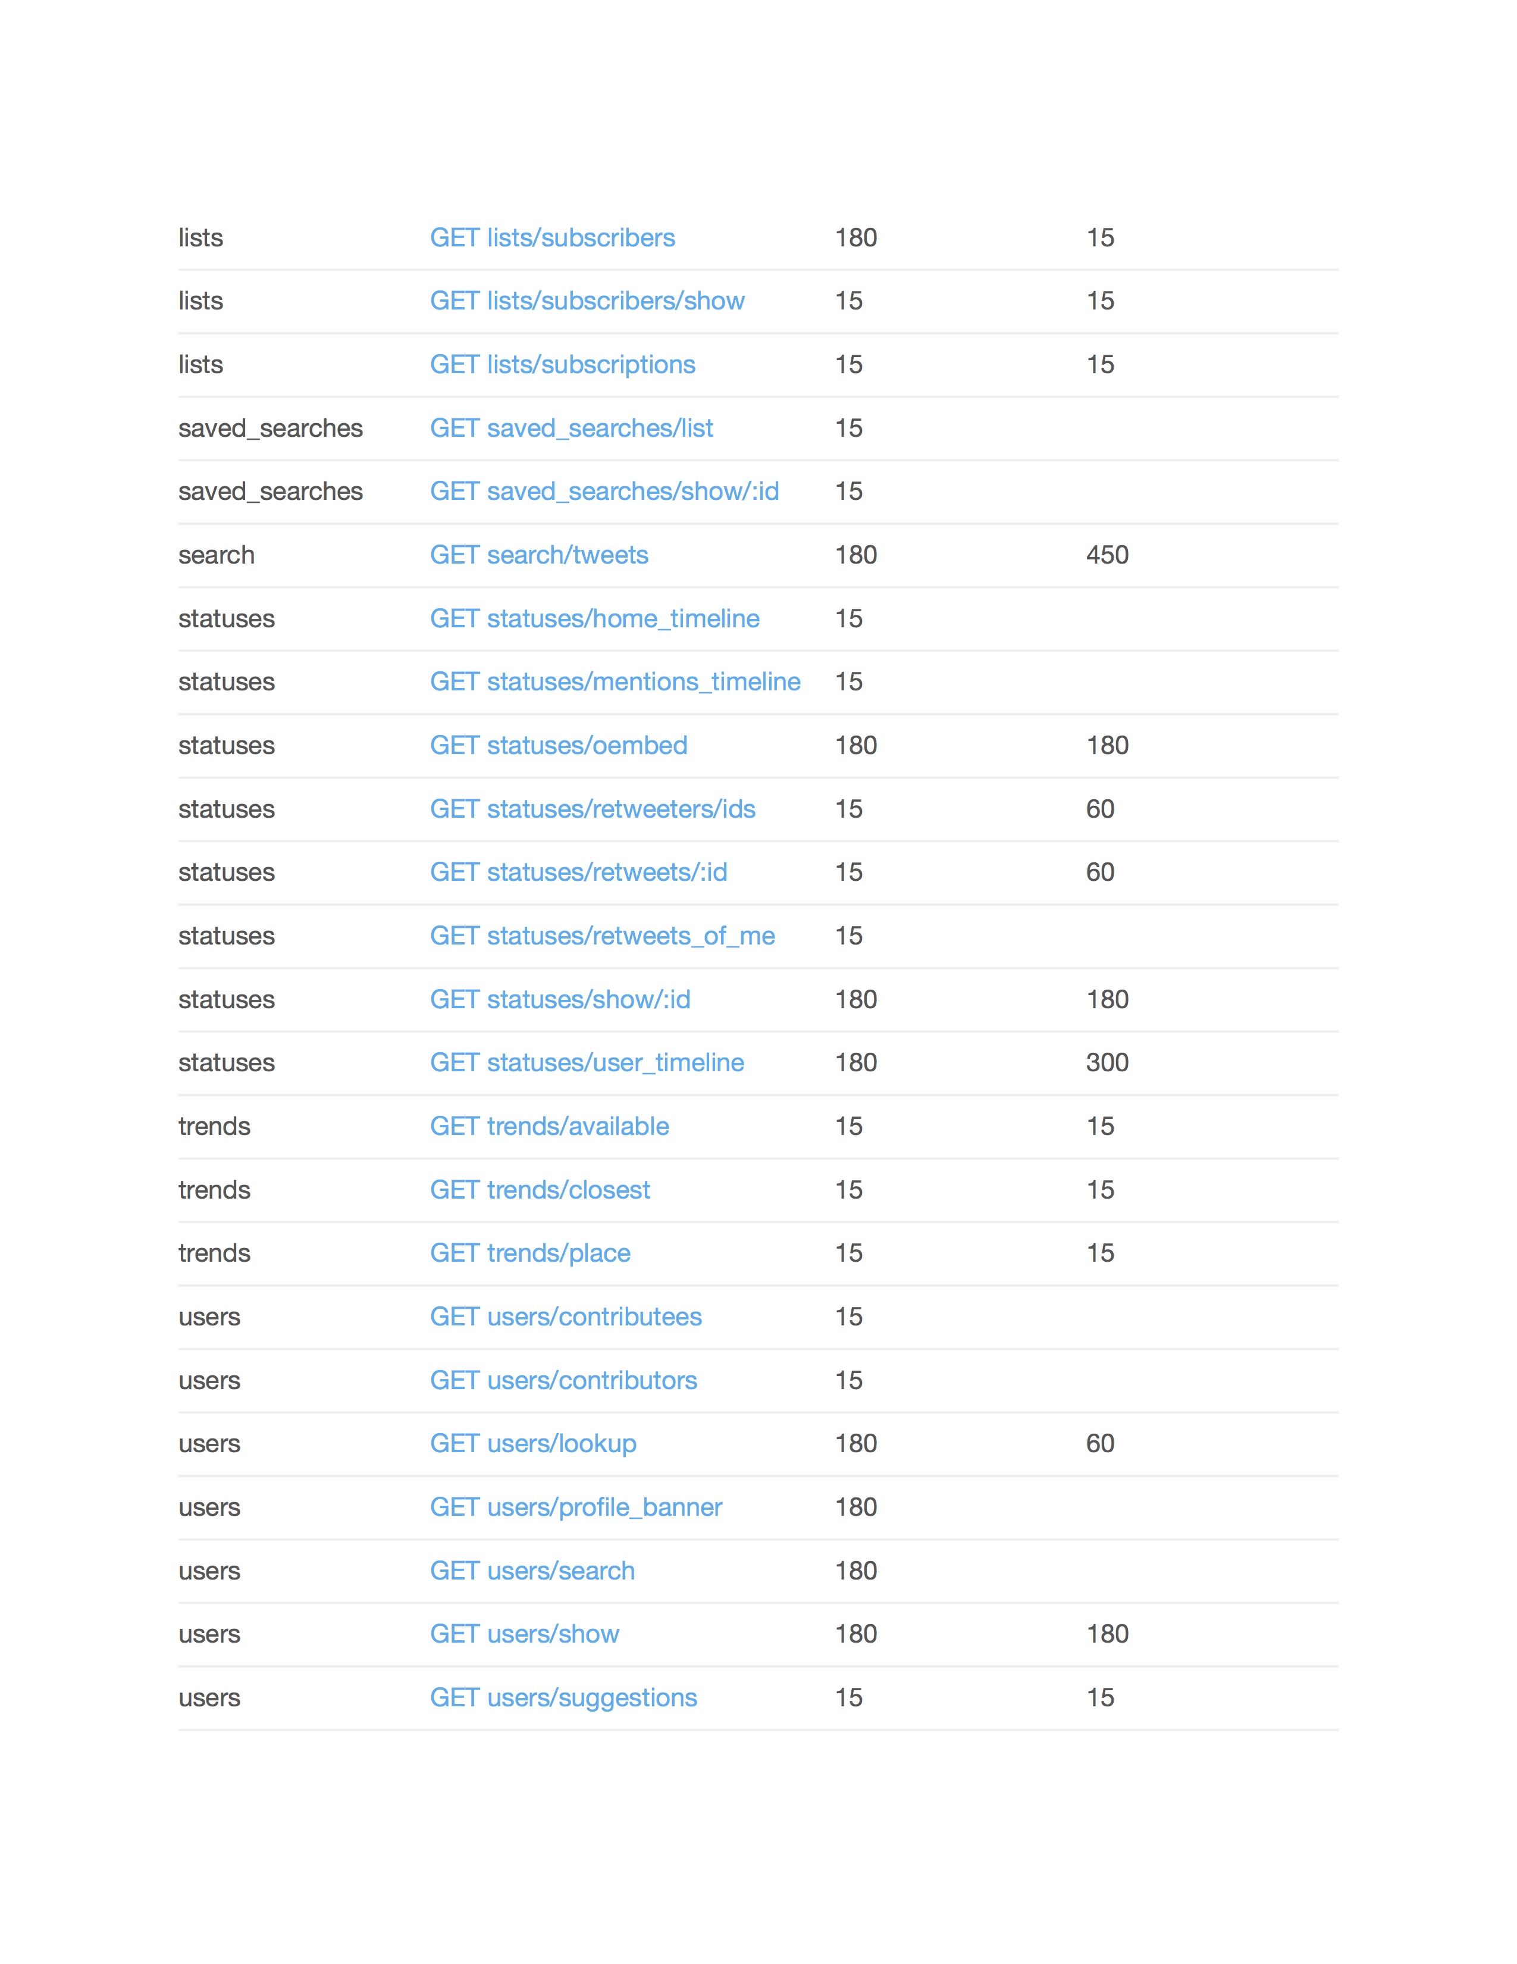Open GET statuses/home_timeline link
This screenshot has height=1964, width=1517.
click(x=594, y=619)
